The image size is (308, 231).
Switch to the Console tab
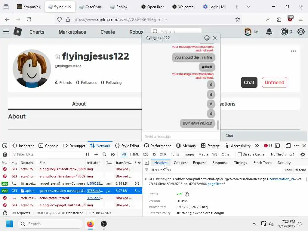[48, 146]
